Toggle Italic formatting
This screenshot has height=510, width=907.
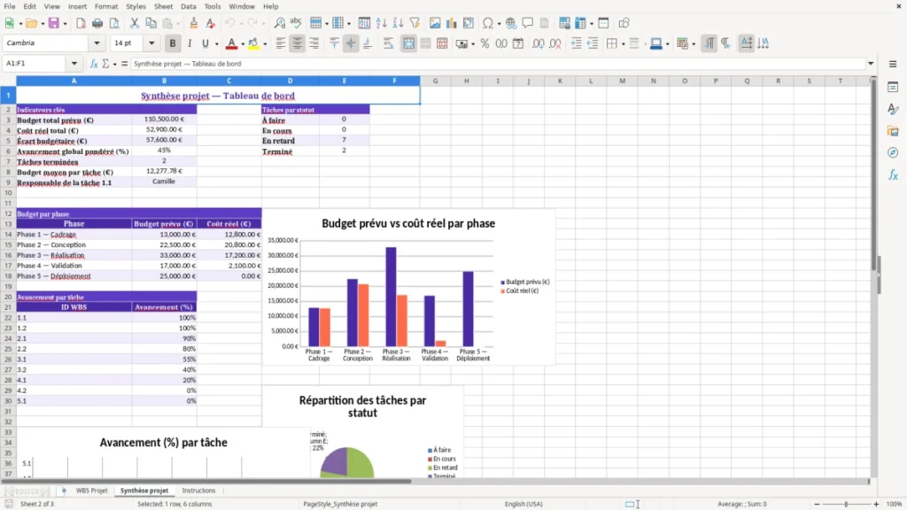(x=190, y=43)
